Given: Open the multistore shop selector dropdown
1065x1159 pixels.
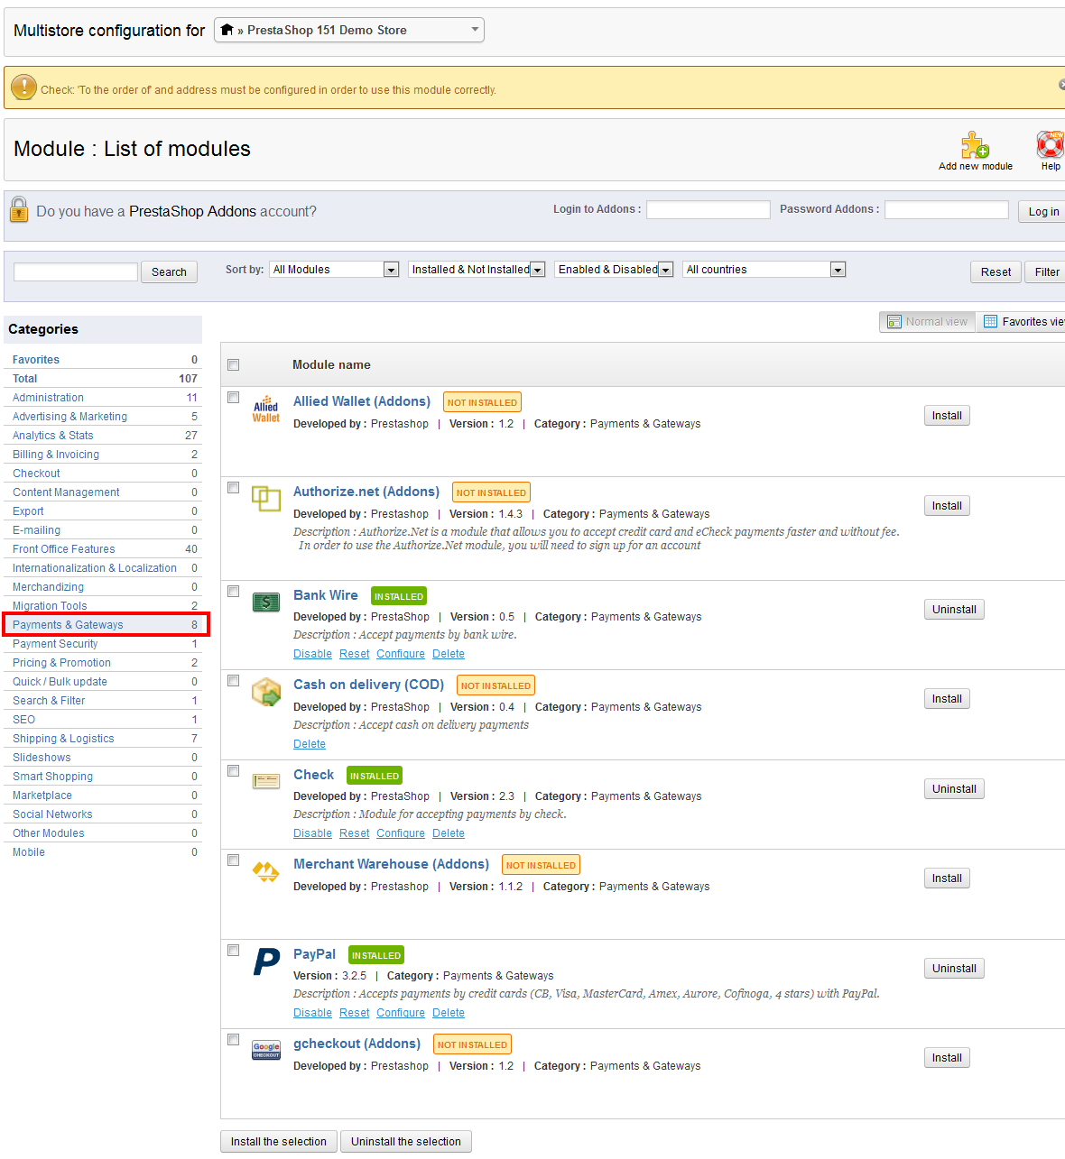Looking at the screenshot, I should click(349, 31).
